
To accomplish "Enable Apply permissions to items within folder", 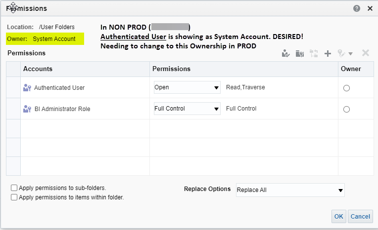I will pyautogui.click(x=14, y=197).
